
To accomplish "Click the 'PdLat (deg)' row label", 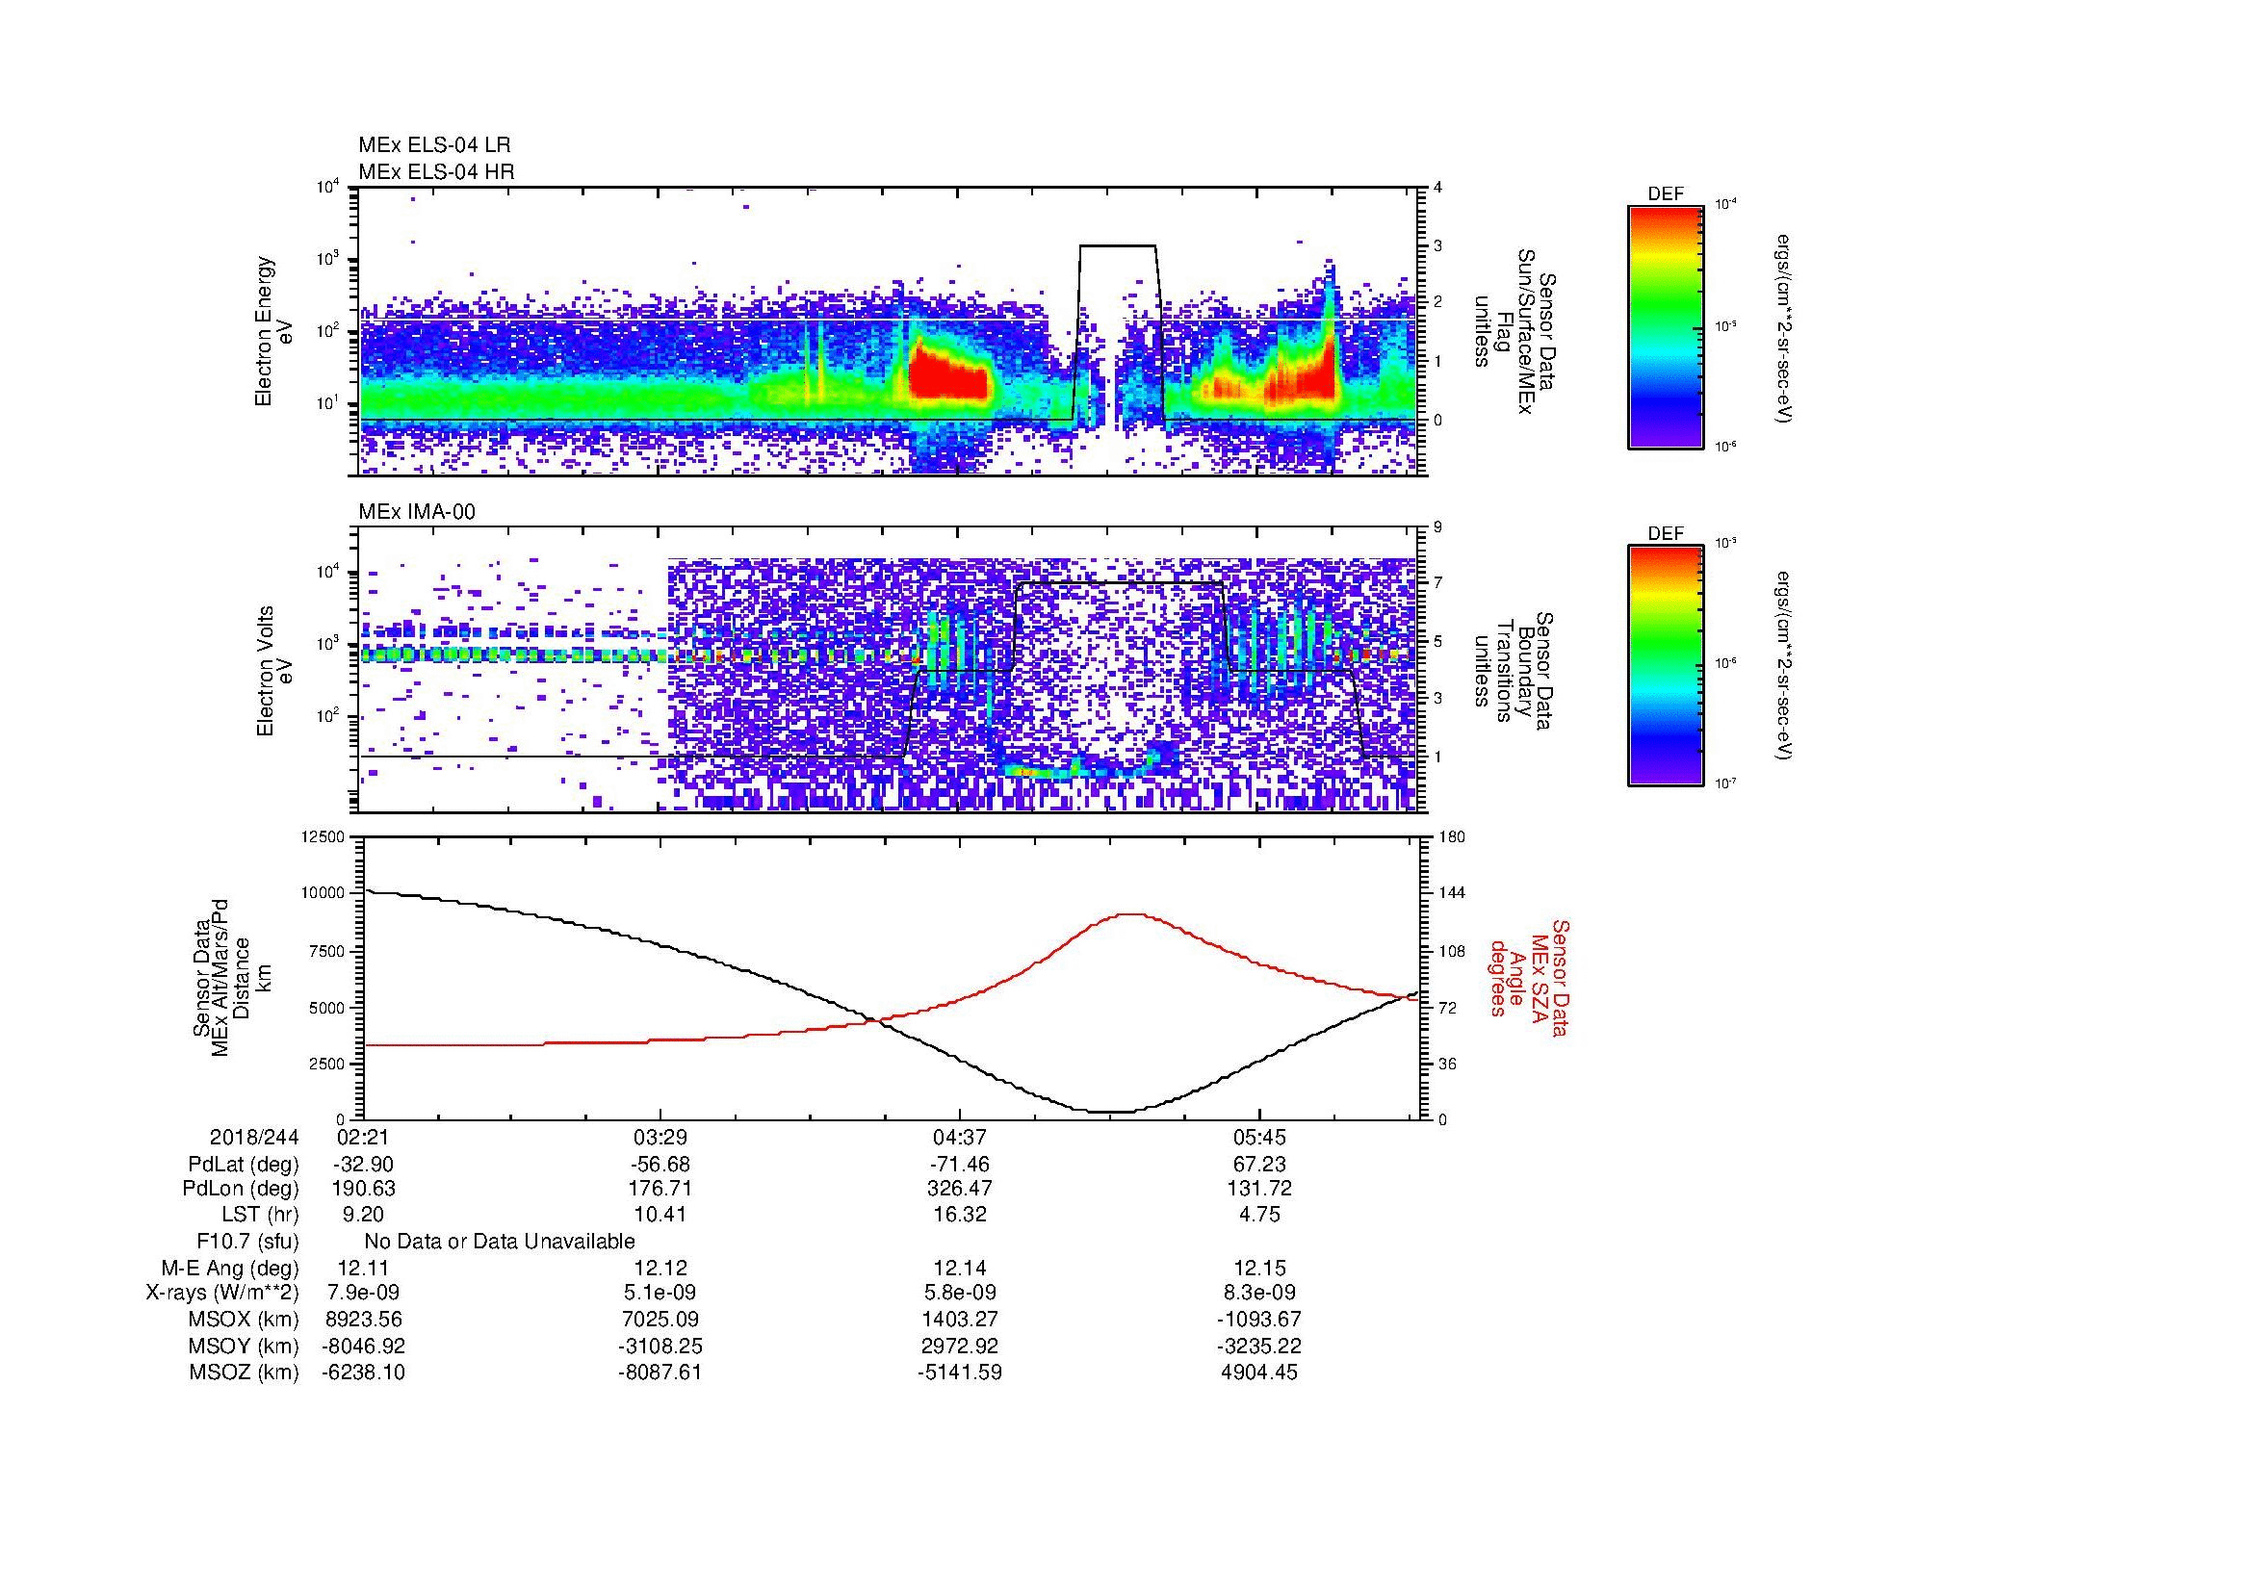I will [x=244, y=1165].
